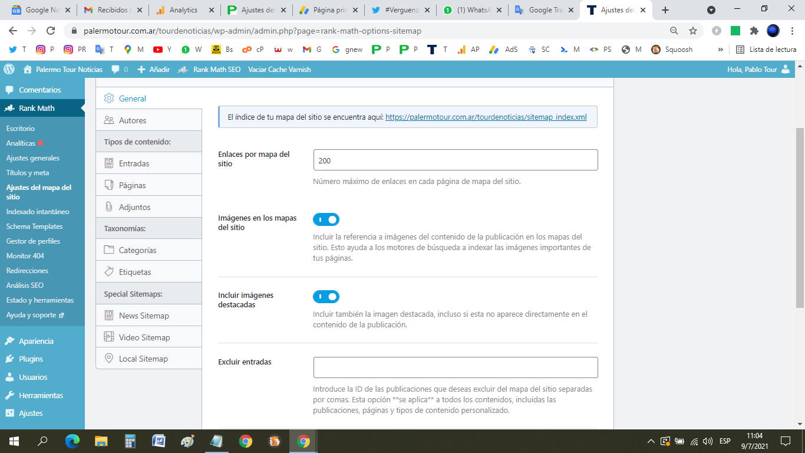Click inside the Excluir entradas field
805x453 pixels.
455,367
